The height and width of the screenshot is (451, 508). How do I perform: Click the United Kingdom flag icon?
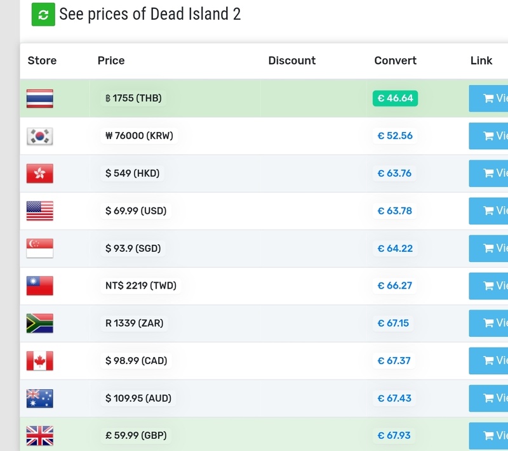40,436
